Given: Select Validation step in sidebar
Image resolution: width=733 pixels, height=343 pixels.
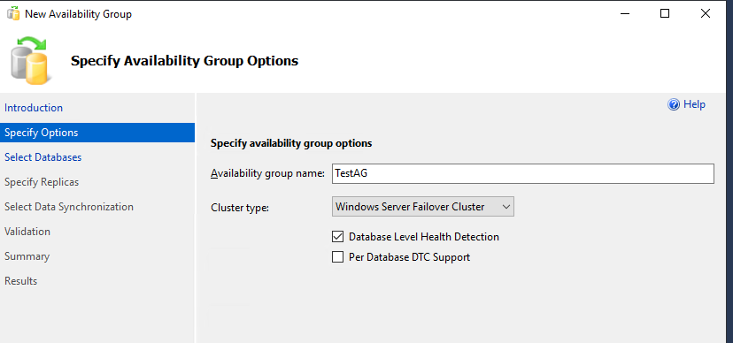Looking at the screenshot, I should [27, 232].
